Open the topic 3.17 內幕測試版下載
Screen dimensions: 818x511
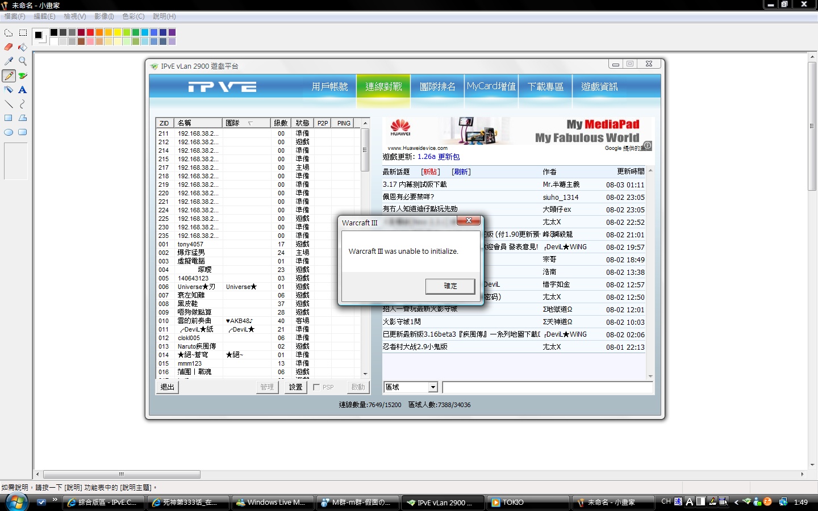[x=415, y=185]
